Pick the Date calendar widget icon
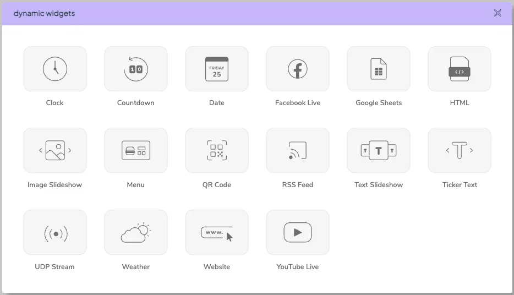This screenshot has height=295, width=514. (x=217, y=69)
